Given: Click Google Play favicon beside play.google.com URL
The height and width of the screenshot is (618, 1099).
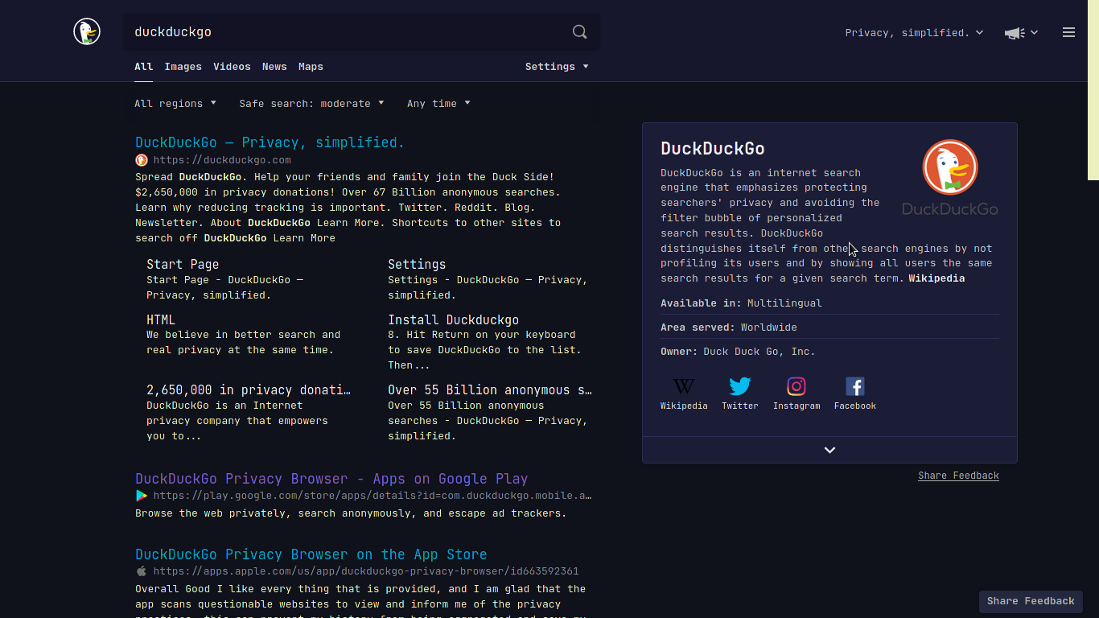Looking at the screenshot, I should [142, 496].
